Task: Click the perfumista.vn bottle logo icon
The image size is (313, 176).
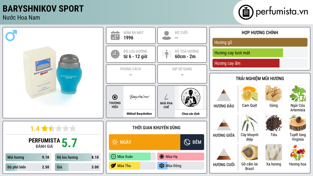Action: pos(246,12)
